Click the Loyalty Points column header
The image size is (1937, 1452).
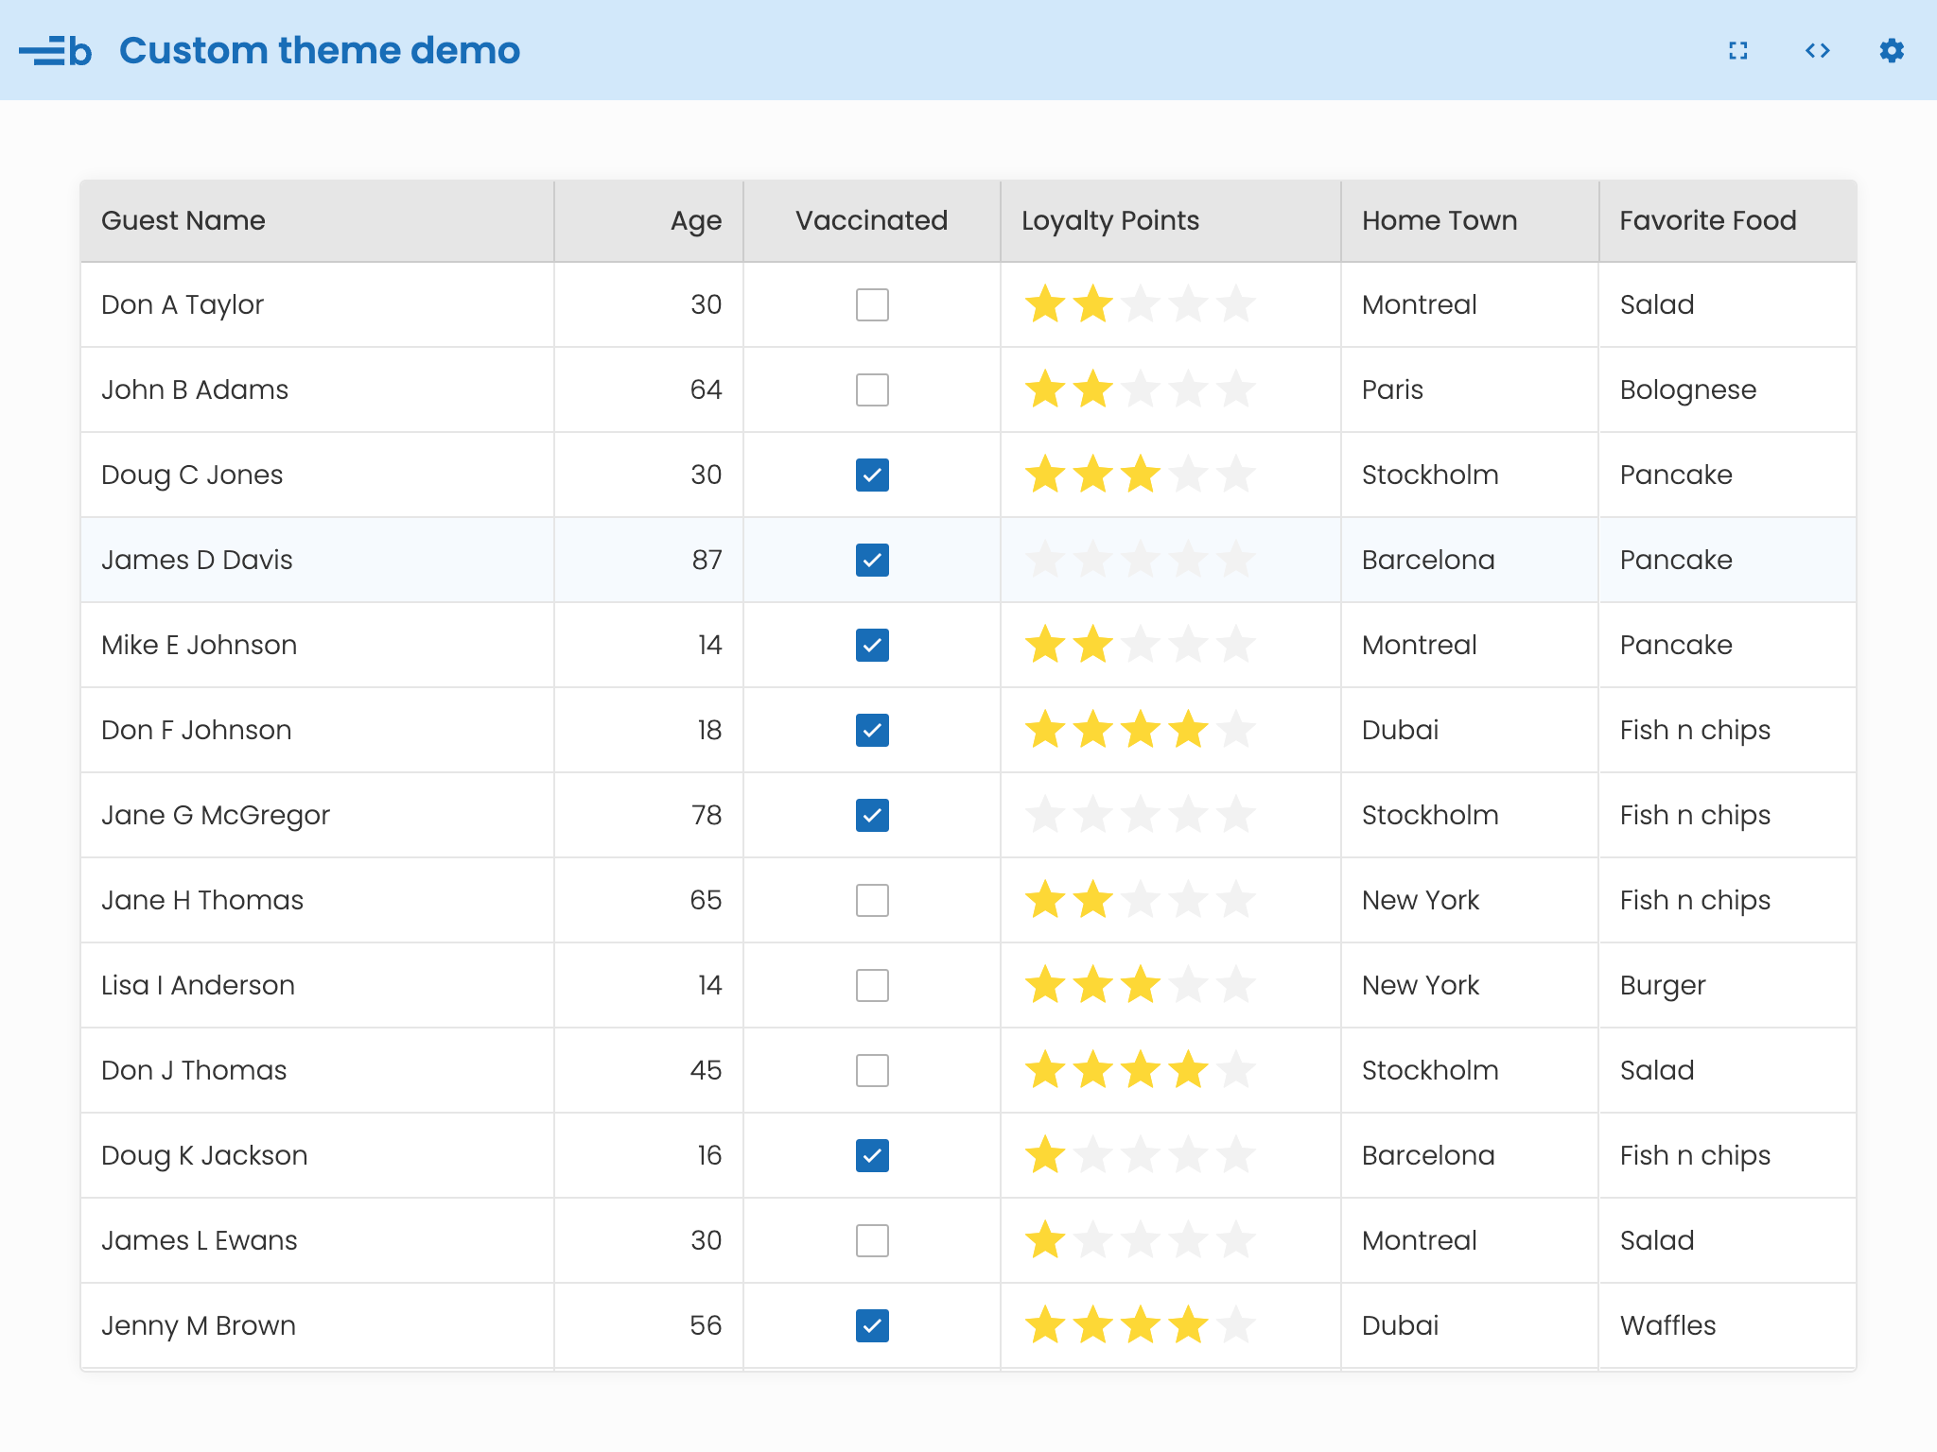(x=1109, y=221)
